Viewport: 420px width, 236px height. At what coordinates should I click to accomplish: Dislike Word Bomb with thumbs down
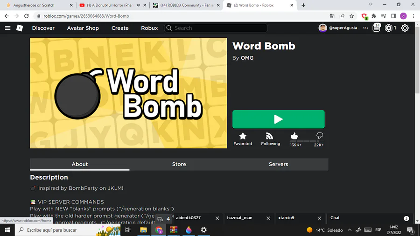(x=320, y=136)
